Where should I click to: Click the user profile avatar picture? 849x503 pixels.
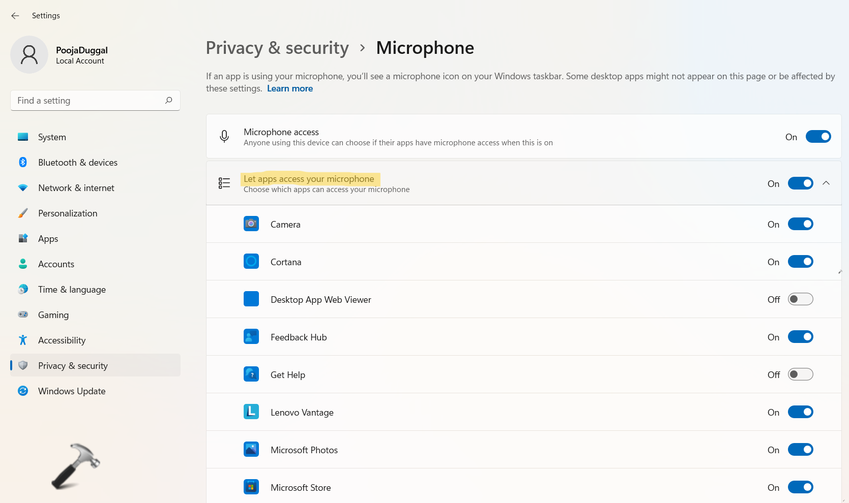pos(30,55)
